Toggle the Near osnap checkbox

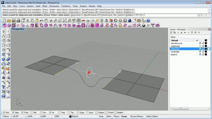(13, 112)
